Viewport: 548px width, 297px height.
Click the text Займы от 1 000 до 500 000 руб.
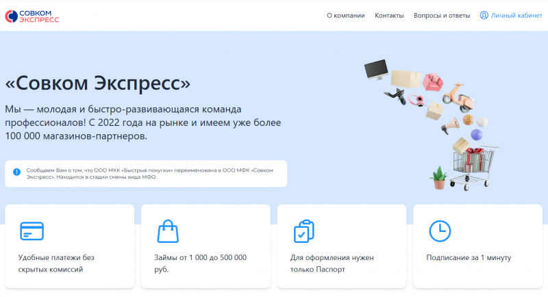(200, 263)
